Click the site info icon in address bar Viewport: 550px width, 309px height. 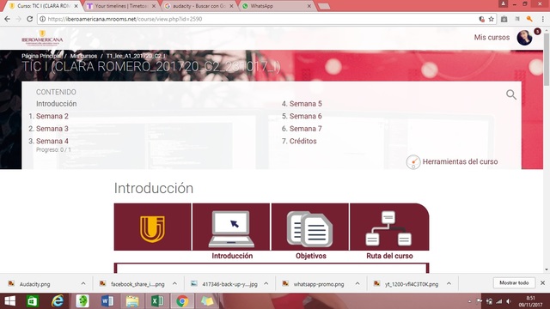click(42, 19)
